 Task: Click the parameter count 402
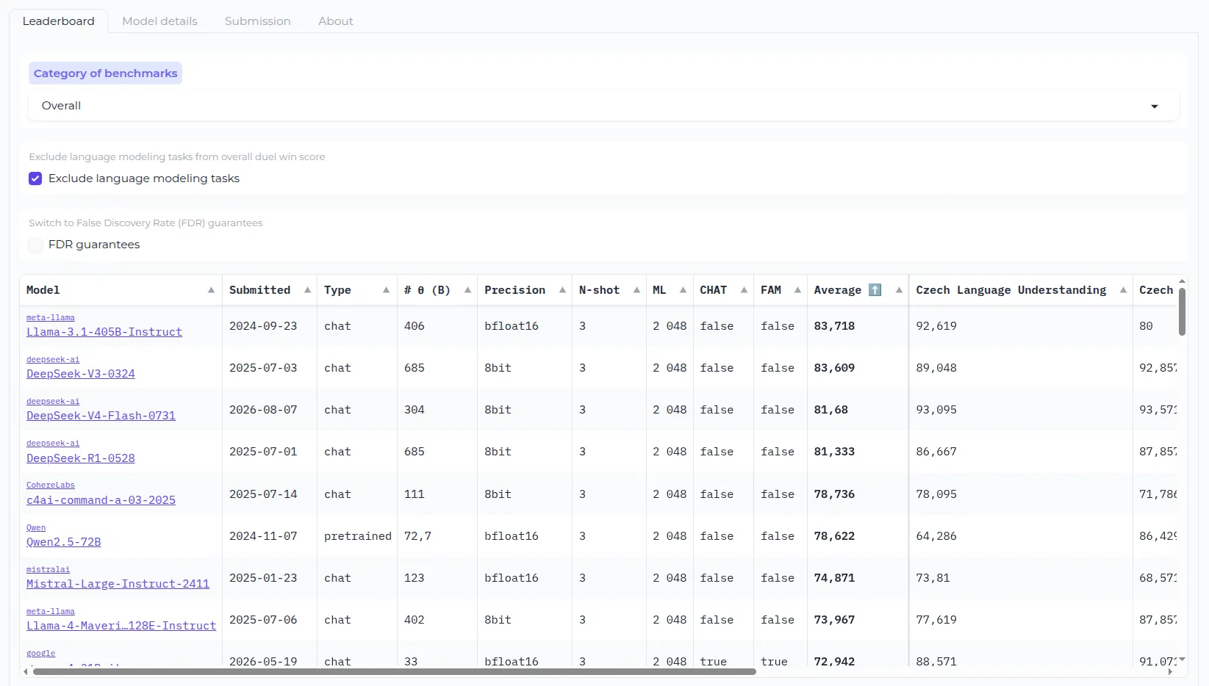coord(415,620)
